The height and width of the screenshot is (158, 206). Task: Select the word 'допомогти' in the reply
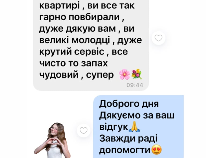tap(125, 150)
